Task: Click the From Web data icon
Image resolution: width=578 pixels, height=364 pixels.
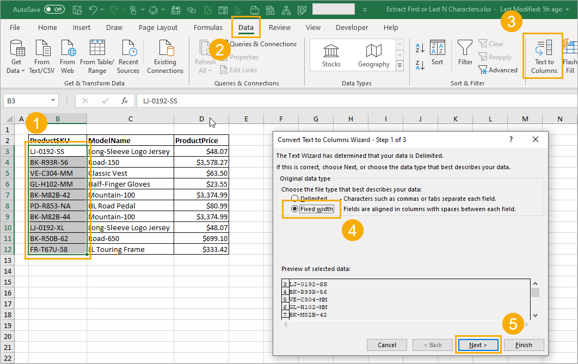Action: tap(67, 48)
